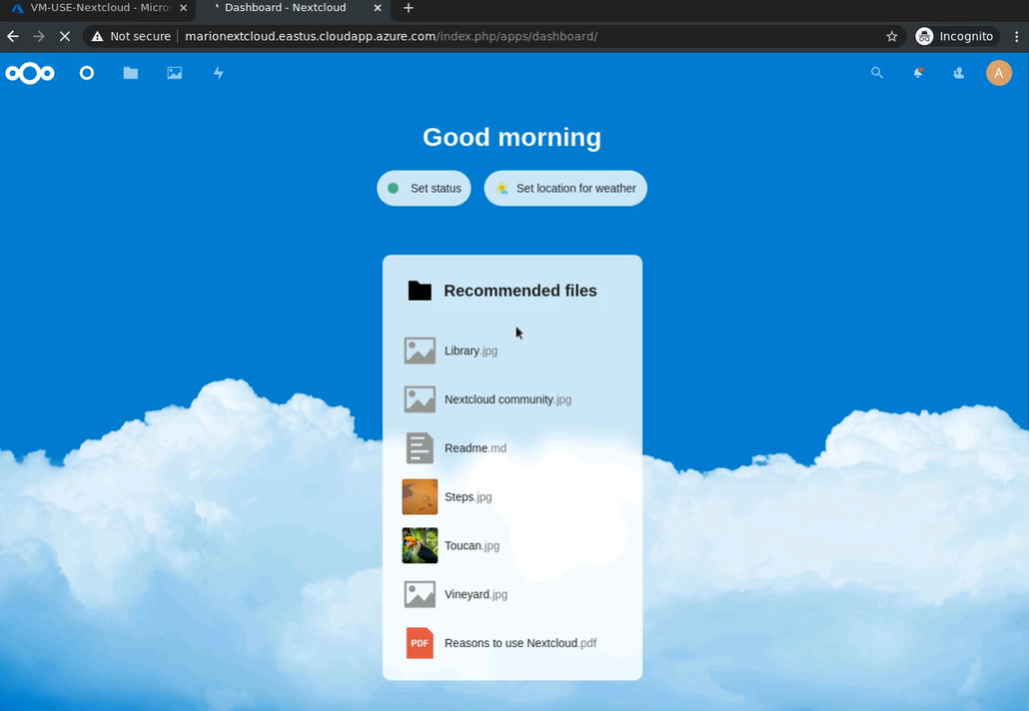
Task: Open Vineyard.jpg file name
Action: (x=476, y=594)
